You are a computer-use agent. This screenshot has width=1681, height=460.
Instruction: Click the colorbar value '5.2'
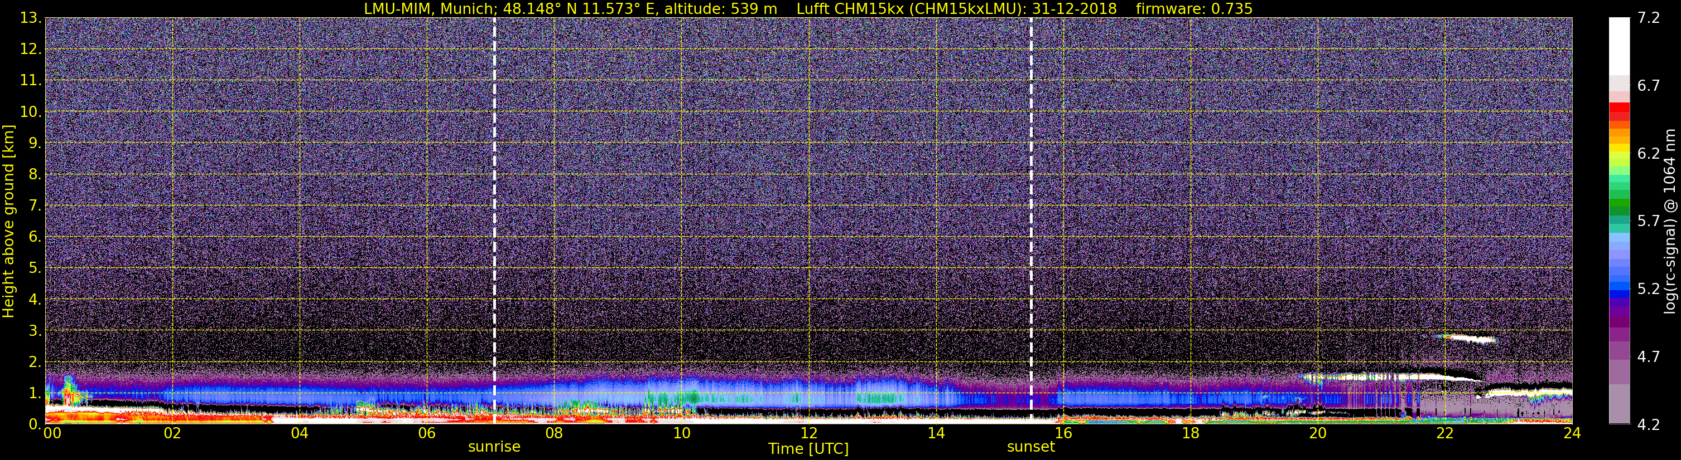coord(1649,289)
